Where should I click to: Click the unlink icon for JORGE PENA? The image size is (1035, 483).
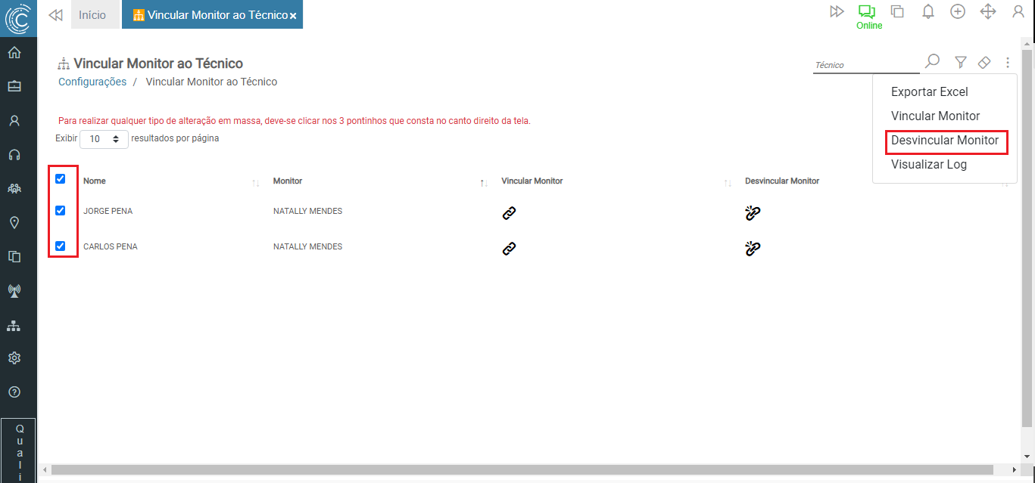click(752, 213)
